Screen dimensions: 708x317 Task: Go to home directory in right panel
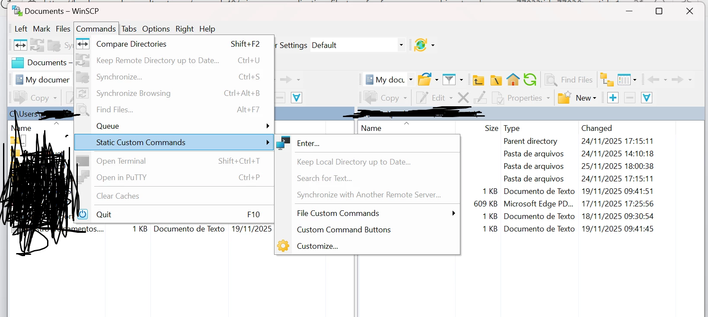[513, 80]
